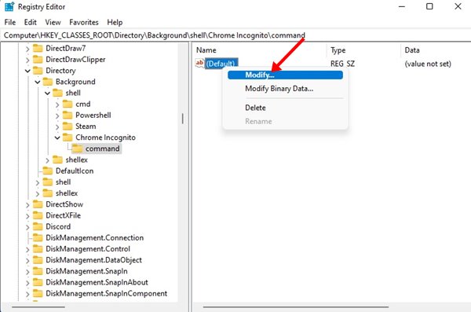Viewport: 471px width, 312px height.
Task: Open the Favorites menu
Action: pyautogui.click(x=84, y=22)
